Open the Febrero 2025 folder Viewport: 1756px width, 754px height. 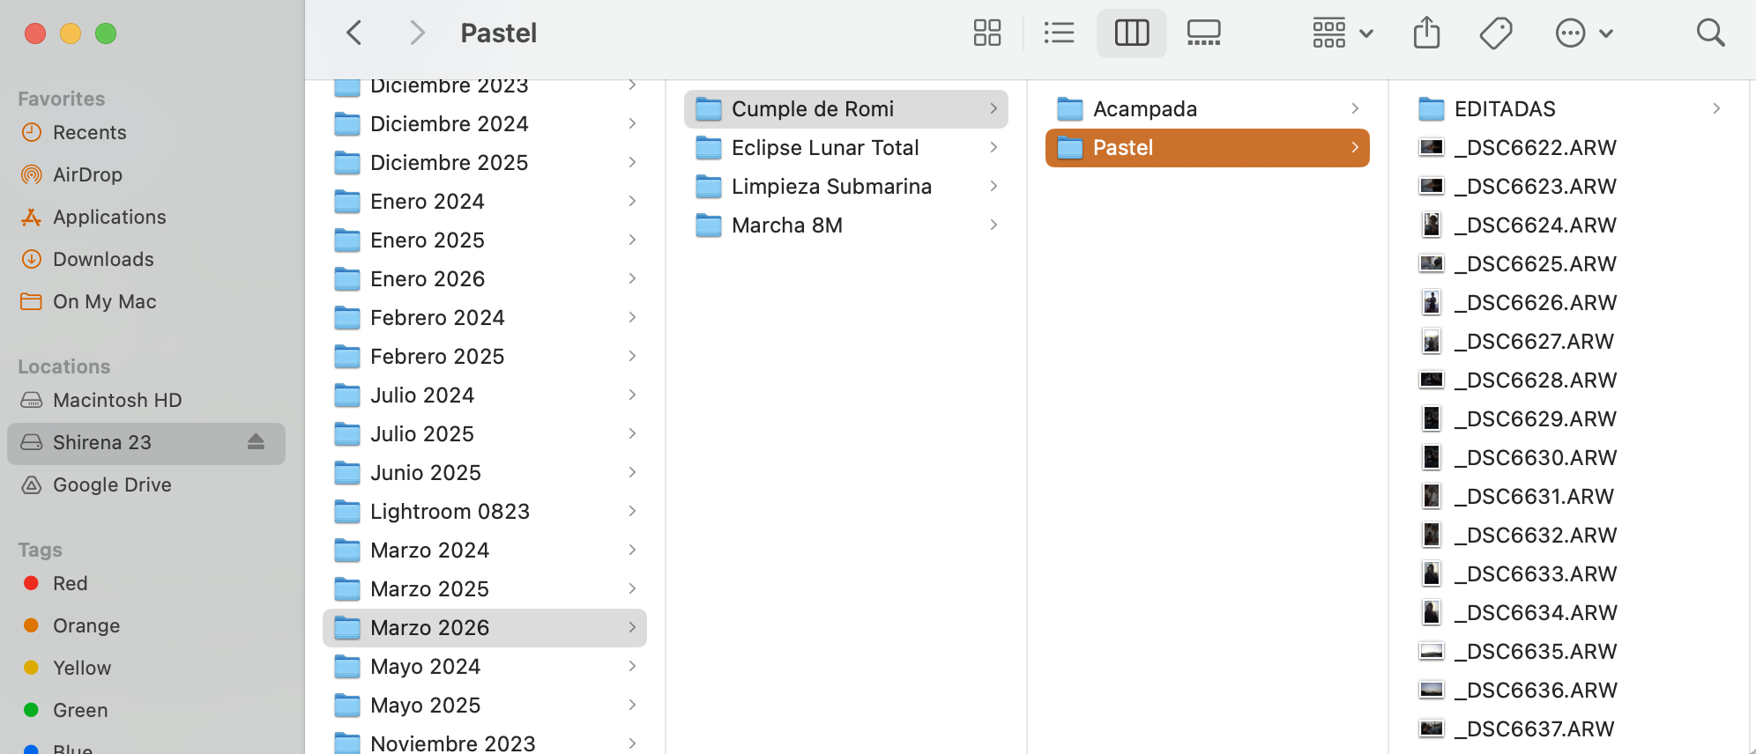point(485,357)
